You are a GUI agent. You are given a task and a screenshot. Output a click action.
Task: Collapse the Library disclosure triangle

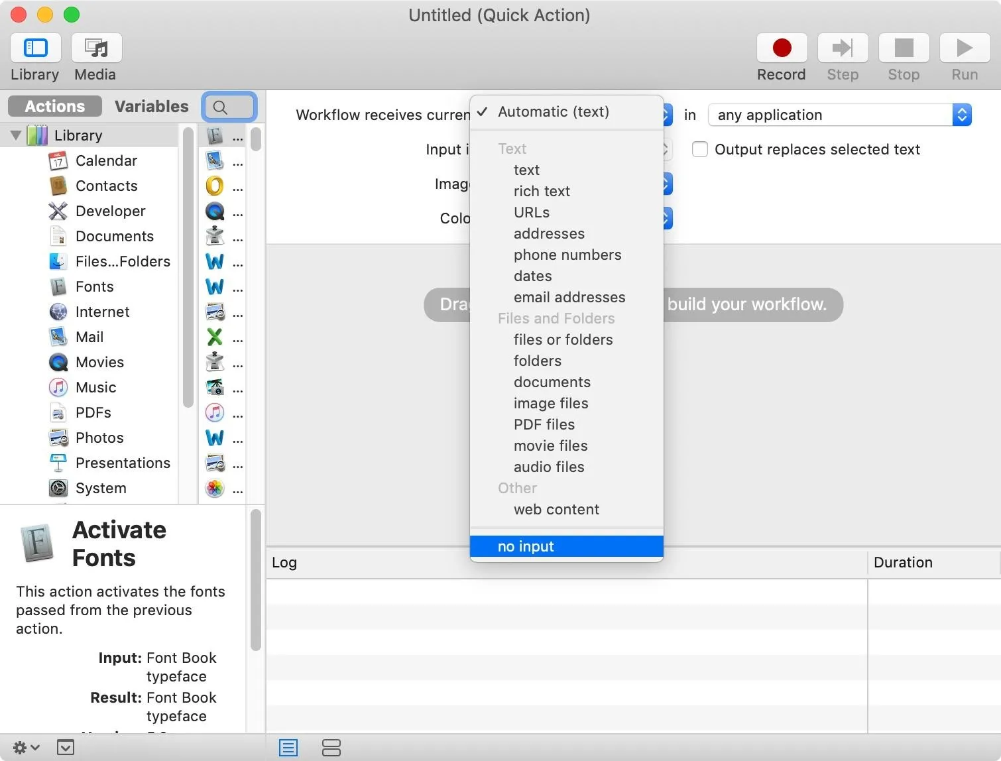[16, 135]
